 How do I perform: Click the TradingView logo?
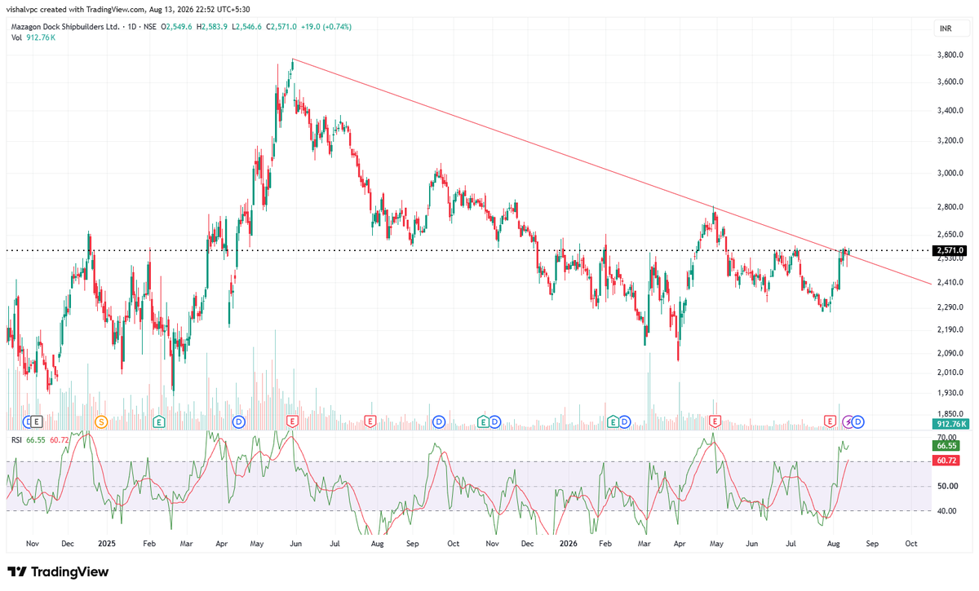tap(57, 572)
